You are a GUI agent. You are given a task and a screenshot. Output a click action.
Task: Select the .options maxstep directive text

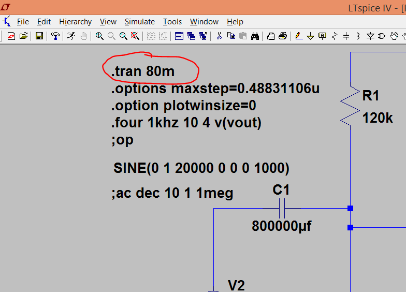tap(215, 89)
